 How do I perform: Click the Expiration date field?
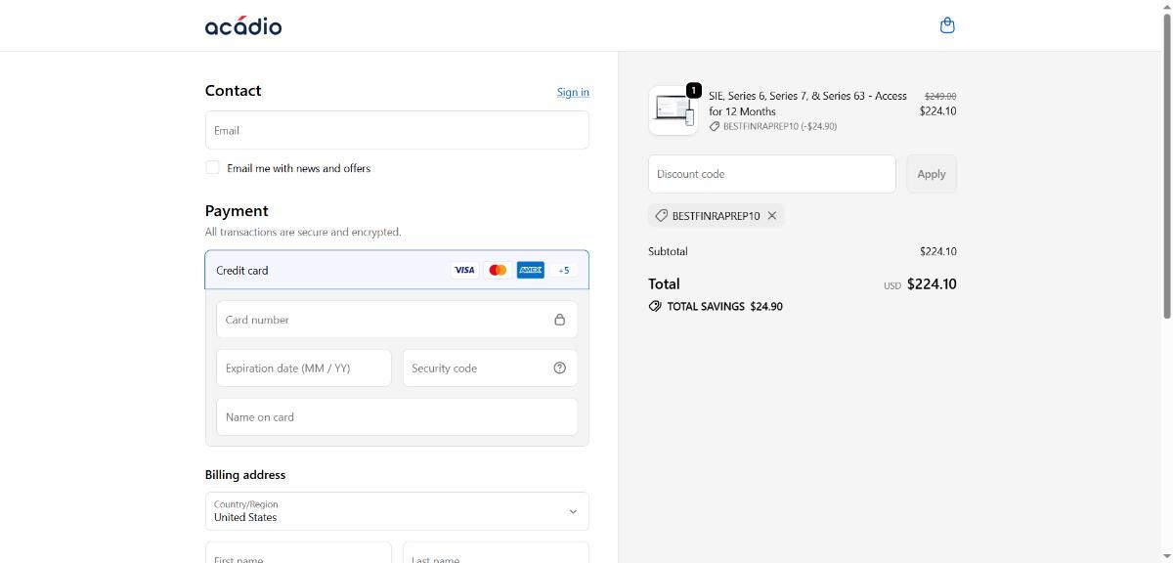[x=303, y=368]
